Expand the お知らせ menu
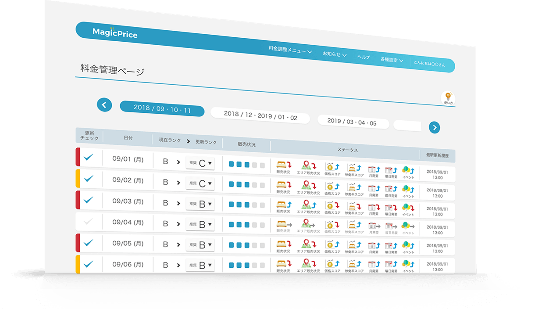Viewport: 535px width, 309px height. [x=335, y=54]
